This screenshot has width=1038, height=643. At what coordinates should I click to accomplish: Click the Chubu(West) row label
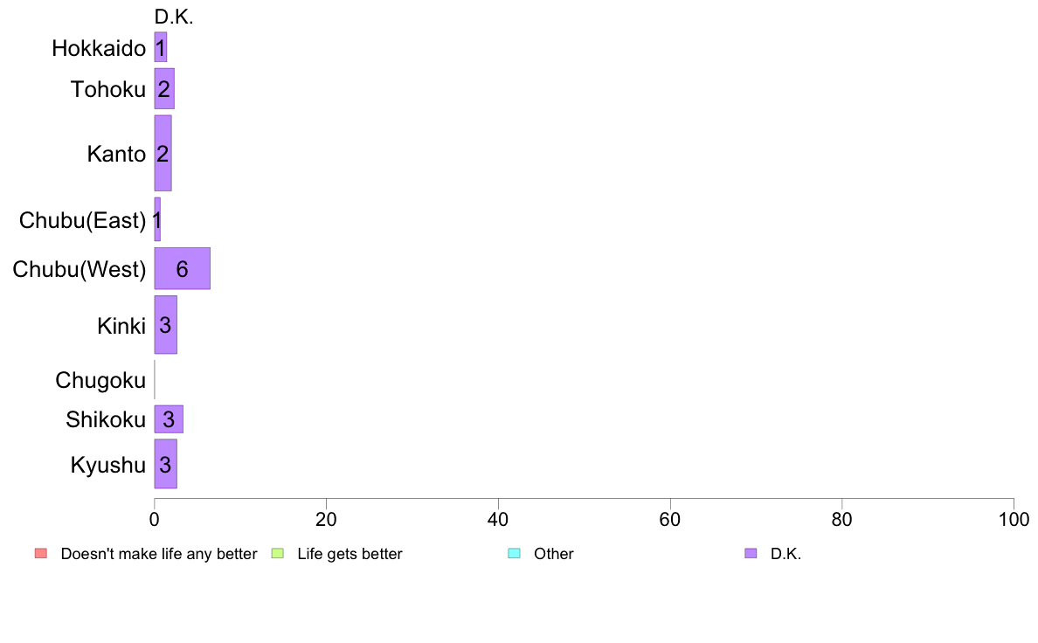(x=80, y=269)
